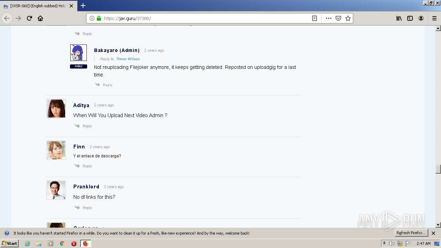
Task: Click the forward navigation arrow
Action: 18,18
